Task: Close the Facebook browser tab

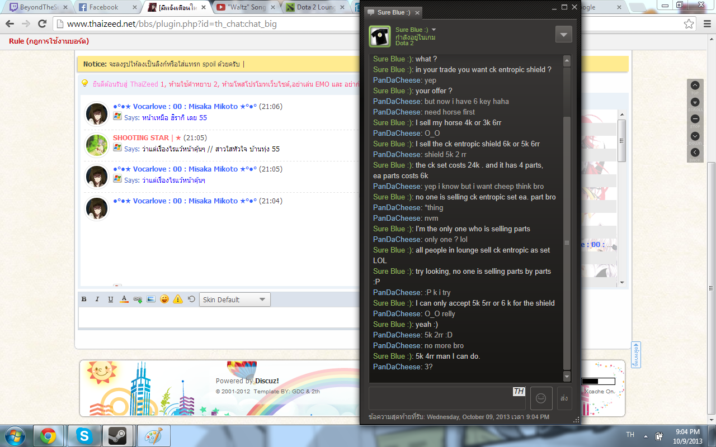Action: point(134,7)
